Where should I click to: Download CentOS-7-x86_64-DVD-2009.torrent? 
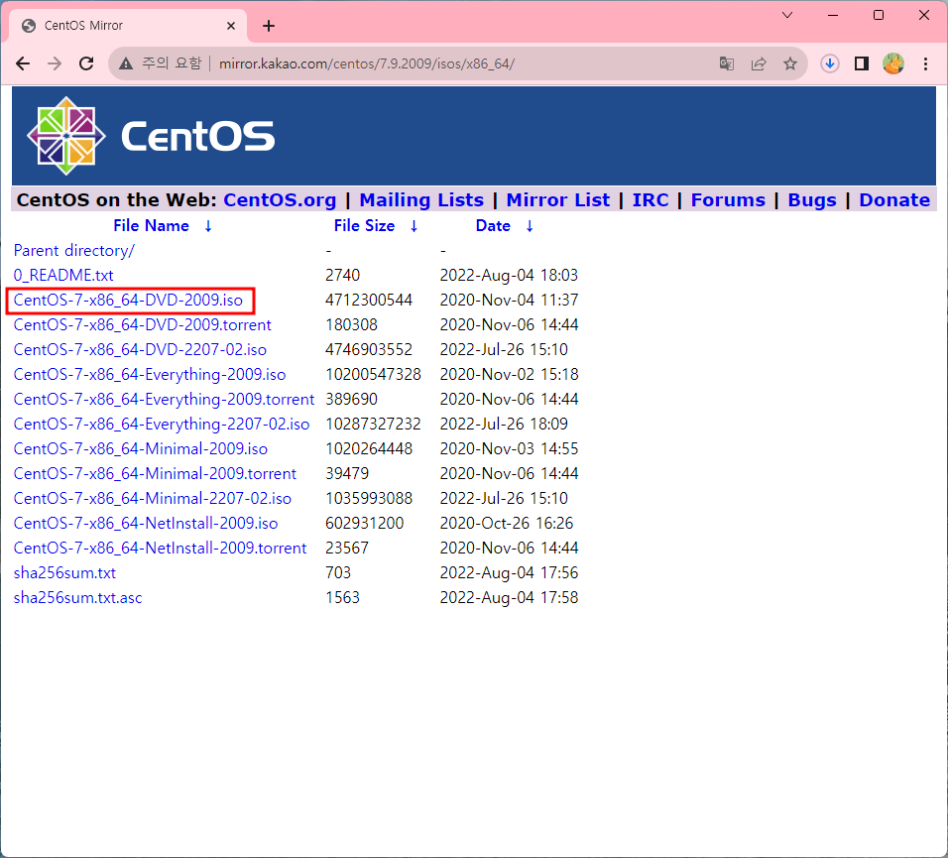[142, 324]
